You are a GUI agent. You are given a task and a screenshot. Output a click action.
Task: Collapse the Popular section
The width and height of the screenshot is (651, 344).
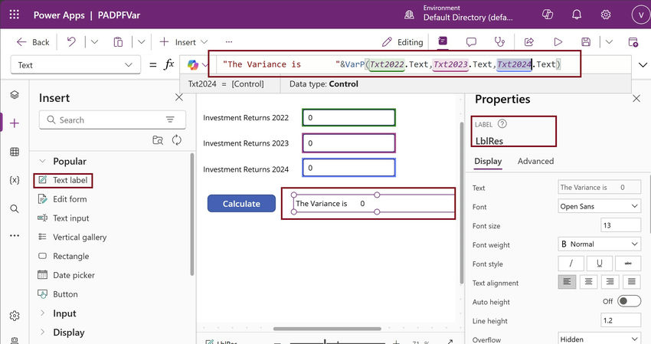(x=42, y=161)
